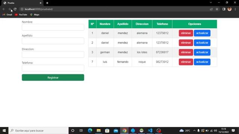Click the Direccion column header
This screenshot has width=239, height=134.
point(142,24)
